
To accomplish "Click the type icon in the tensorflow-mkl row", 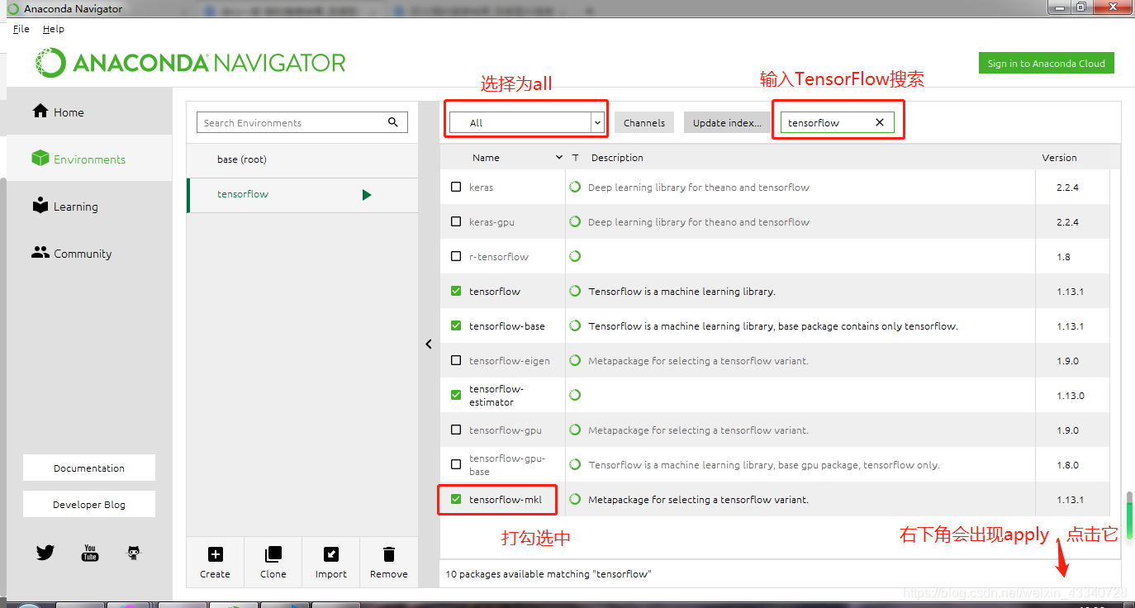I will (x=575, y=499).
